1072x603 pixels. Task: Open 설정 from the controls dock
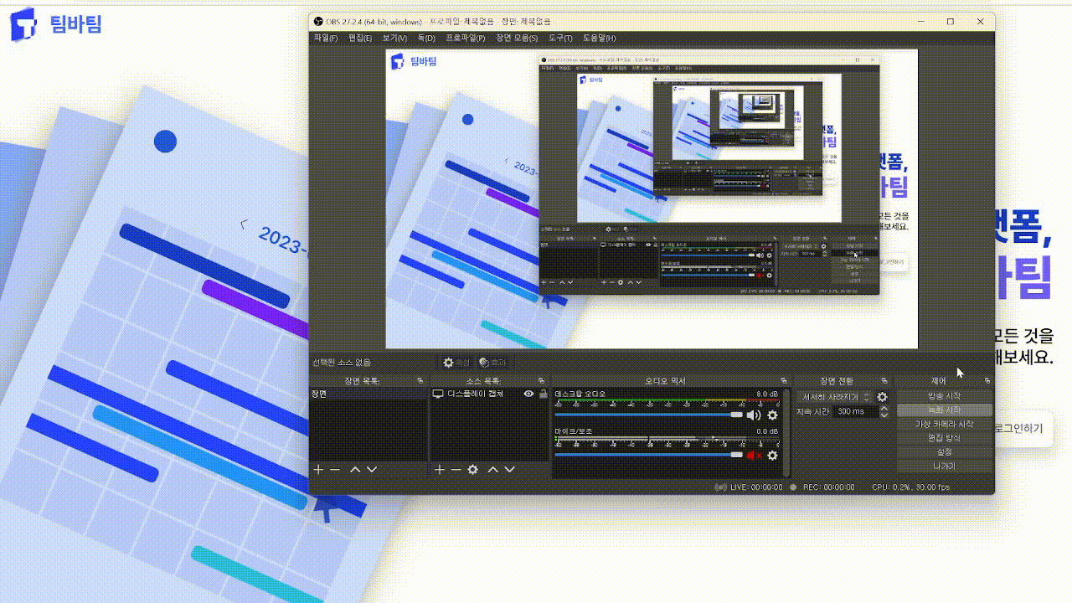tap(945, 451)
